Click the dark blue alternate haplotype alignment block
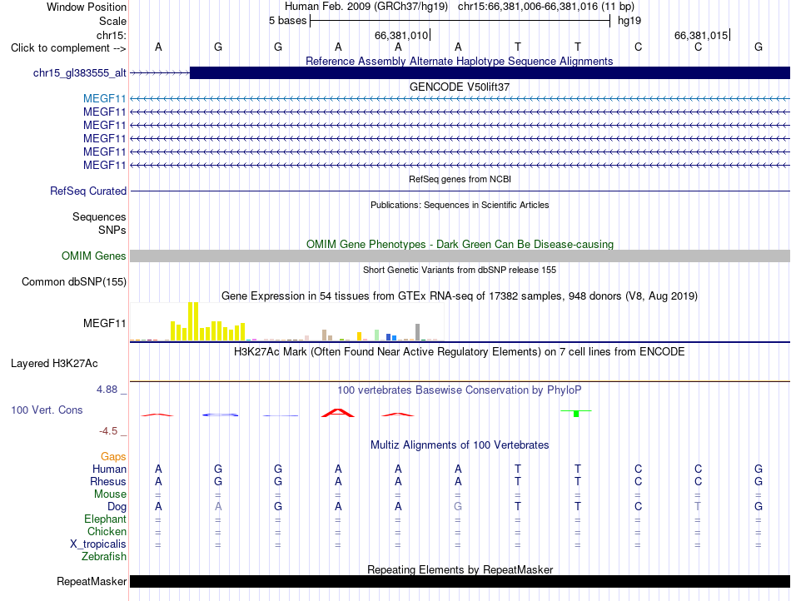This screenshot has width=791, height=601. 490,72
